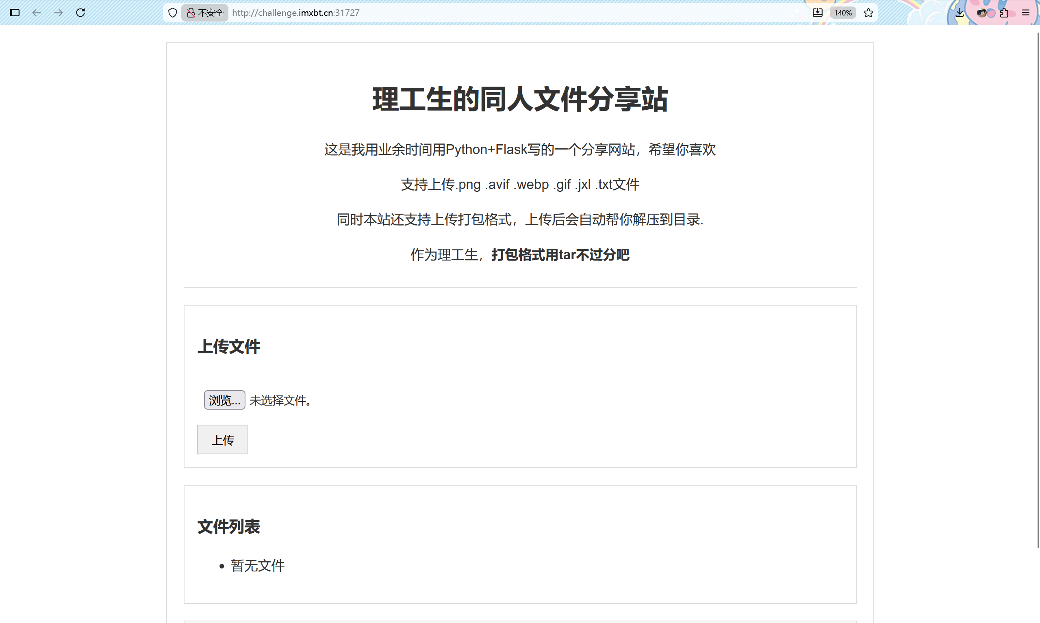Open the Firefox application menu (hamburger icon)

click(x=1026, y=13)
